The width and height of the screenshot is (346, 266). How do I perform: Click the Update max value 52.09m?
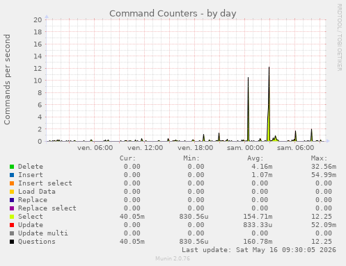pyautogui.click(x=324, y=225)
